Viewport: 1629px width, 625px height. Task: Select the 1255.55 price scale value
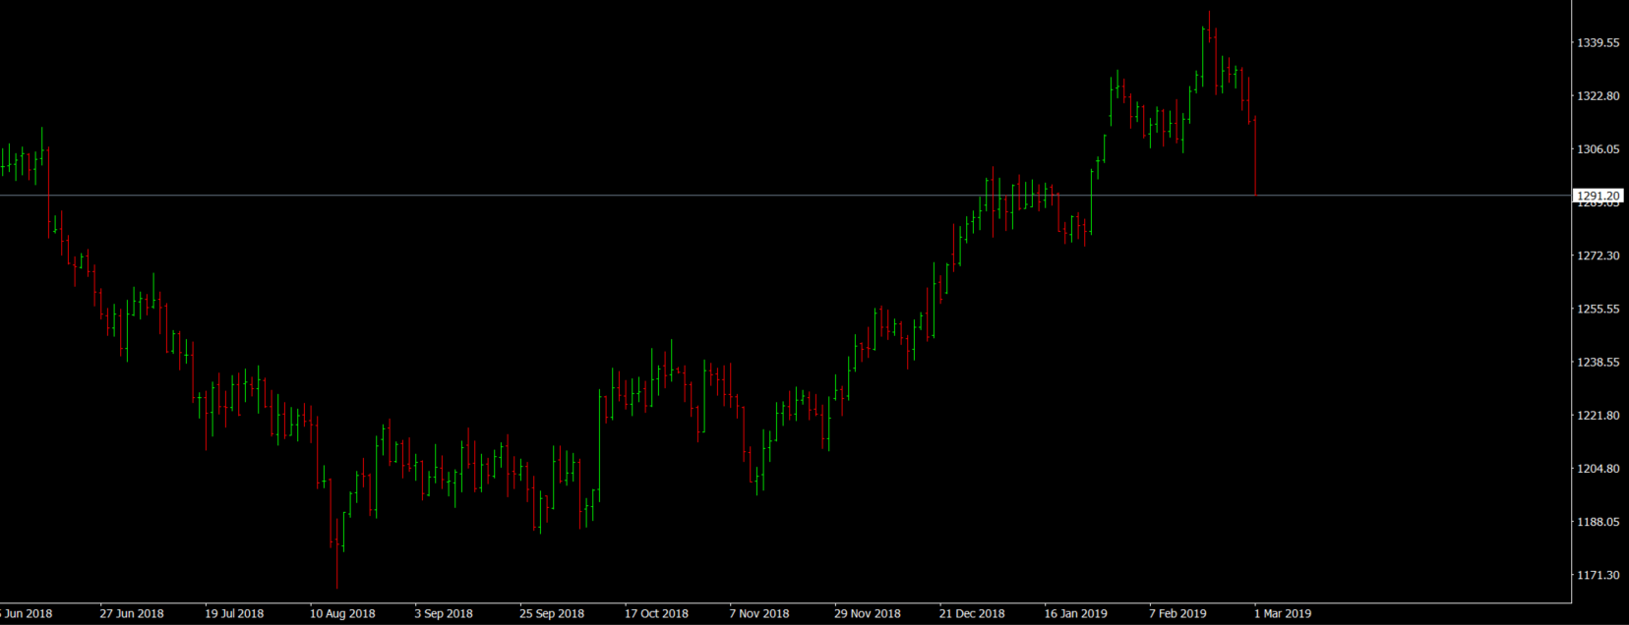pos(1598,309)
